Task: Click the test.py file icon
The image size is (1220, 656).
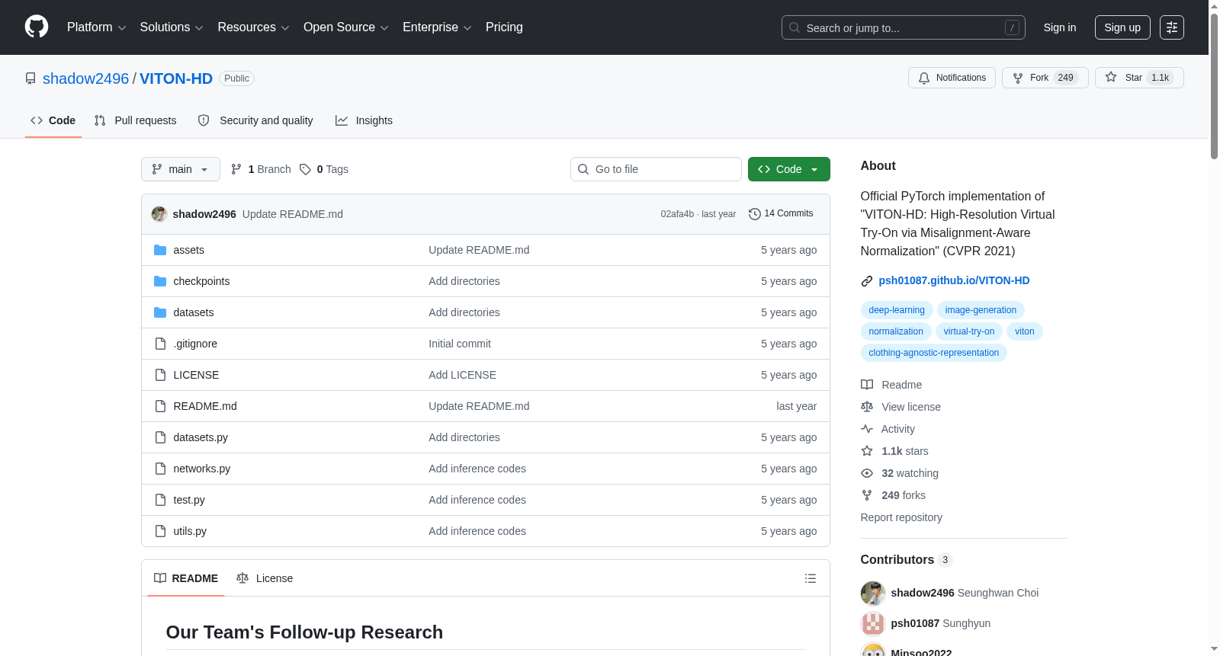Action: click(160, 500)
